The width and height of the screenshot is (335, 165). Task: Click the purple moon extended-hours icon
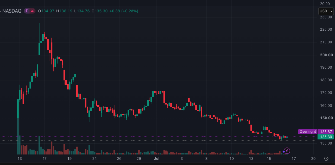coord(27,11)
